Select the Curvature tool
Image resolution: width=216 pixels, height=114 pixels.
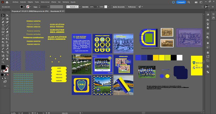pos(7,22)
